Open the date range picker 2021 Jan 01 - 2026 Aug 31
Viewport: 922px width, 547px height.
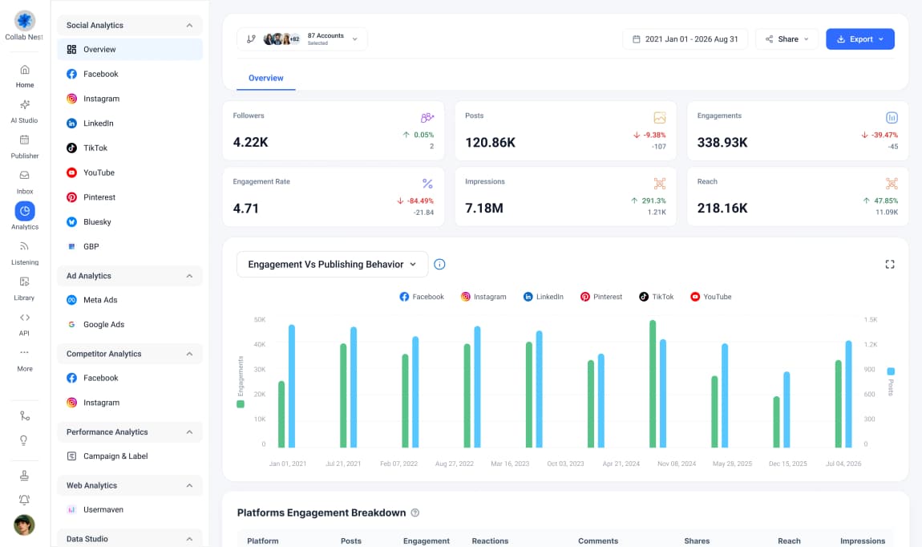(x=685, y=38)
